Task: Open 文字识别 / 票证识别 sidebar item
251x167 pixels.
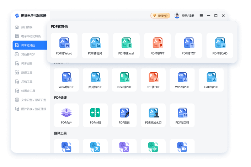Action: (31, 100)
